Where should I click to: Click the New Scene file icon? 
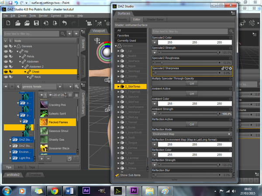tap(8, 23)
